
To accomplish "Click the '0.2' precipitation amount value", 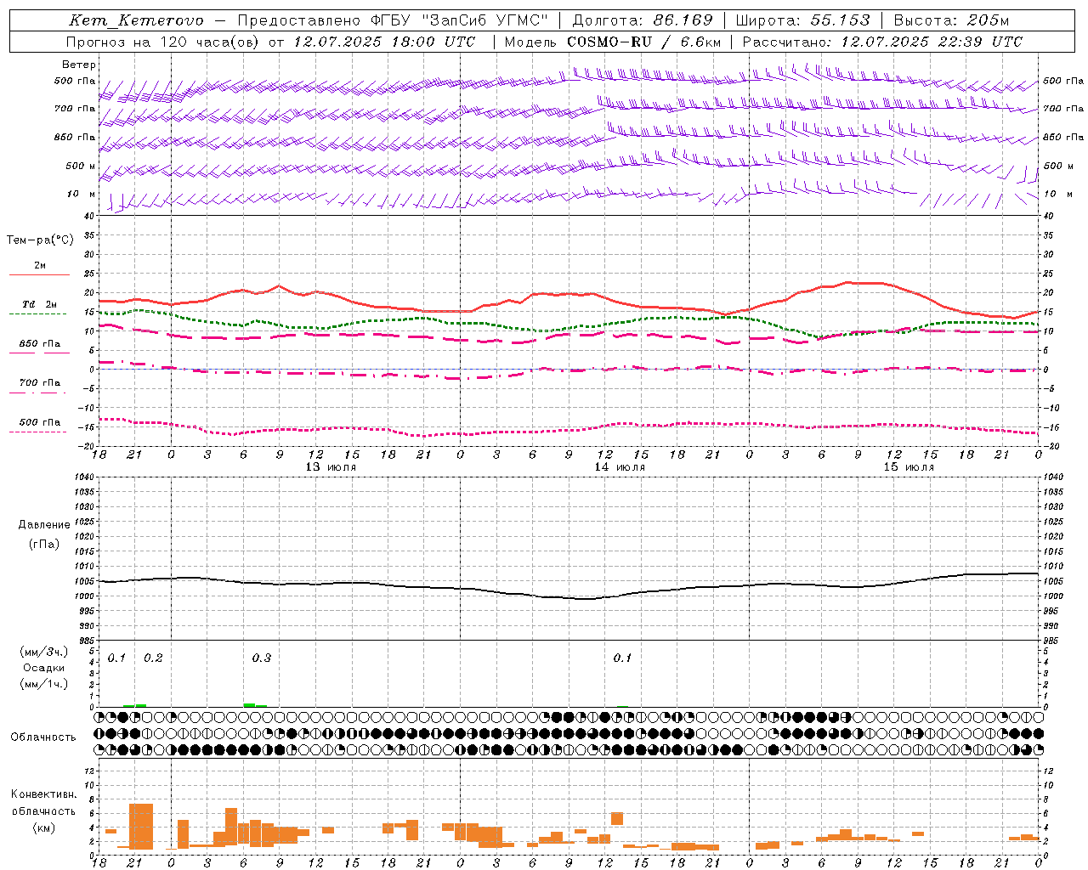I will pyautogui.click(x=153, y=658).
